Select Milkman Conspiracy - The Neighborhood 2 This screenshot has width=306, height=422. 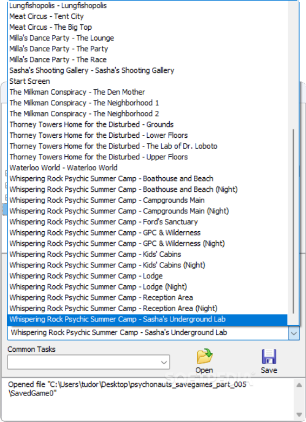tap(148, 113)
